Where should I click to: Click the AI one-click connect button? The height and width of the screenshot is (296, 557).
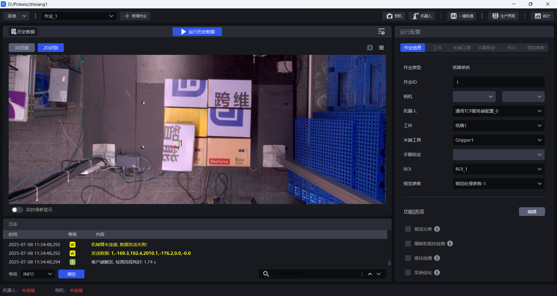click(461, 16)
